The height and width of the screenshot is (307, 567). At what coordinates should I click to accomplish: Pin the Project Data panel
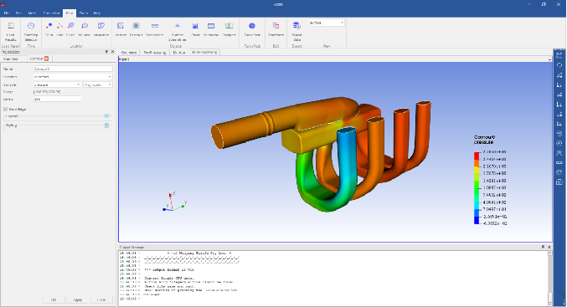106,52
